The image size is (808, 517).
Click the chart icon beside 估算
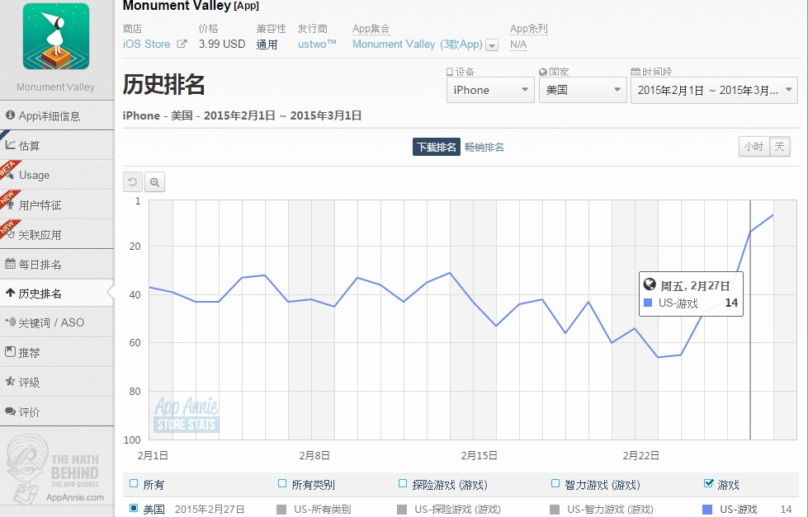10,144
